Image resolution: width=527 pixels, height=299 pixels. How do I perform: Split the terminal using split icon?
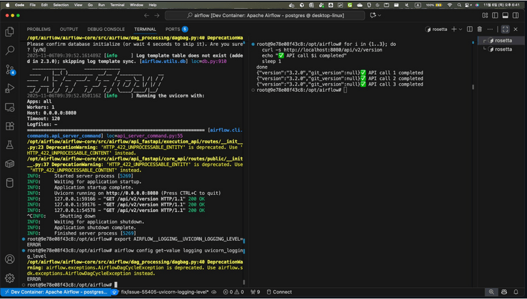click(470, 29)
